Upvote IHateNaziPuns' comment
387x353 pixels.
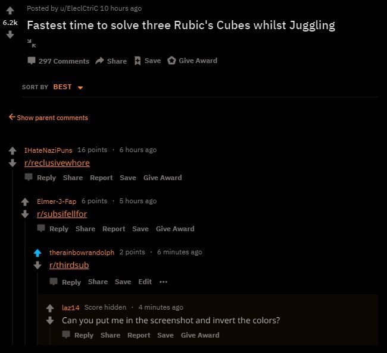(12, 151)
